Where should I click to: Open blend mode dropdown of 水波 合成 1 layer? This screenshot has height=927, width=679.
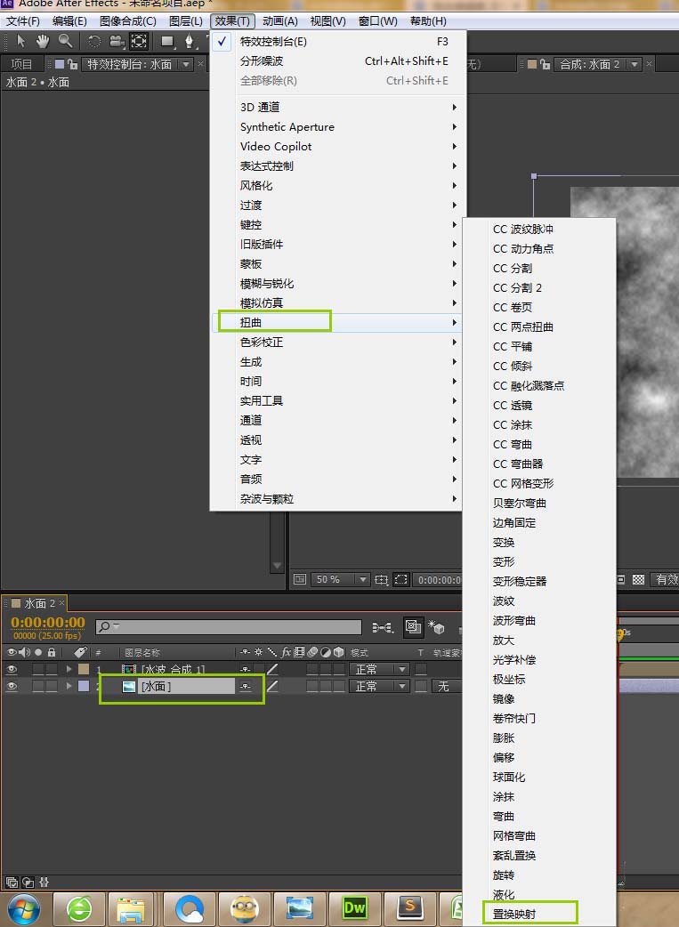click(x=380, y=669)
